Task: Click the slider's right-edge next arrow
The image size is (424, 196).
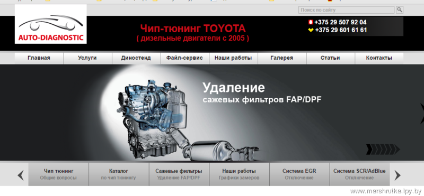Action: 422,113
